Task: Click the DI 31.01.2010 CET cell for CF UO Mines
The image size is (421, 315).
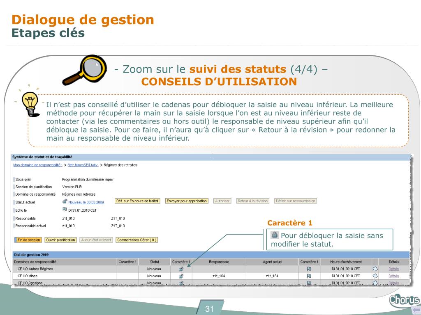Action: pyautogui.click(x=345, y=276)
